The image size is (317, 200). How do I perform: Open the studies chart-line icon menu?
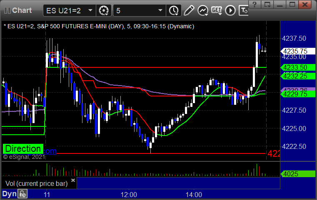(203, 10)
